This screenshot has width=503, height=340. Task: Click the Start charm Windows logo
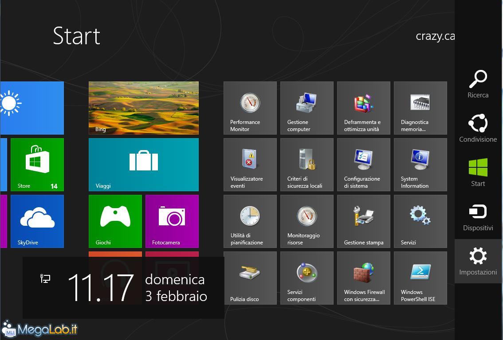478,173
